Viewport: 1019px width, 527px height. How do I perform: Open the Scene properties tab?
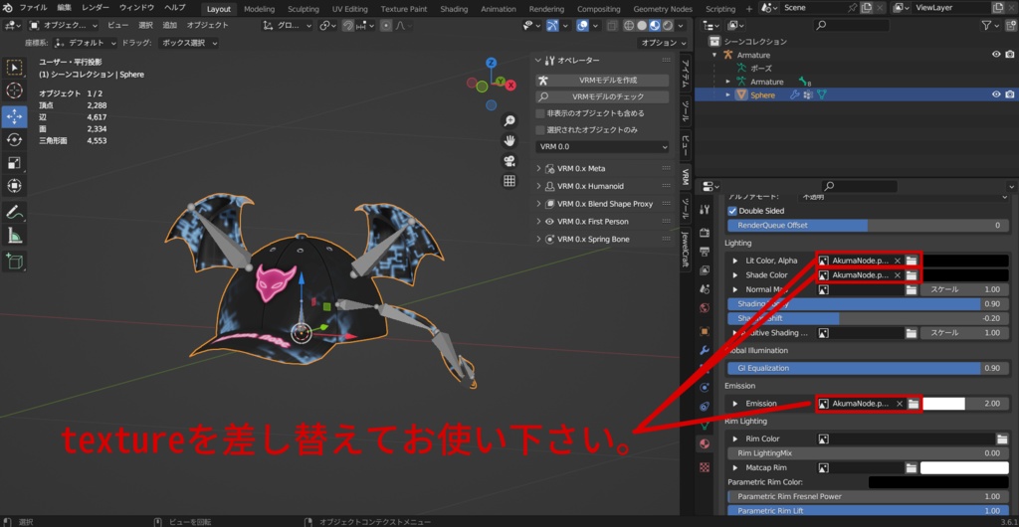pyautogui.click(x=705, y=288)
